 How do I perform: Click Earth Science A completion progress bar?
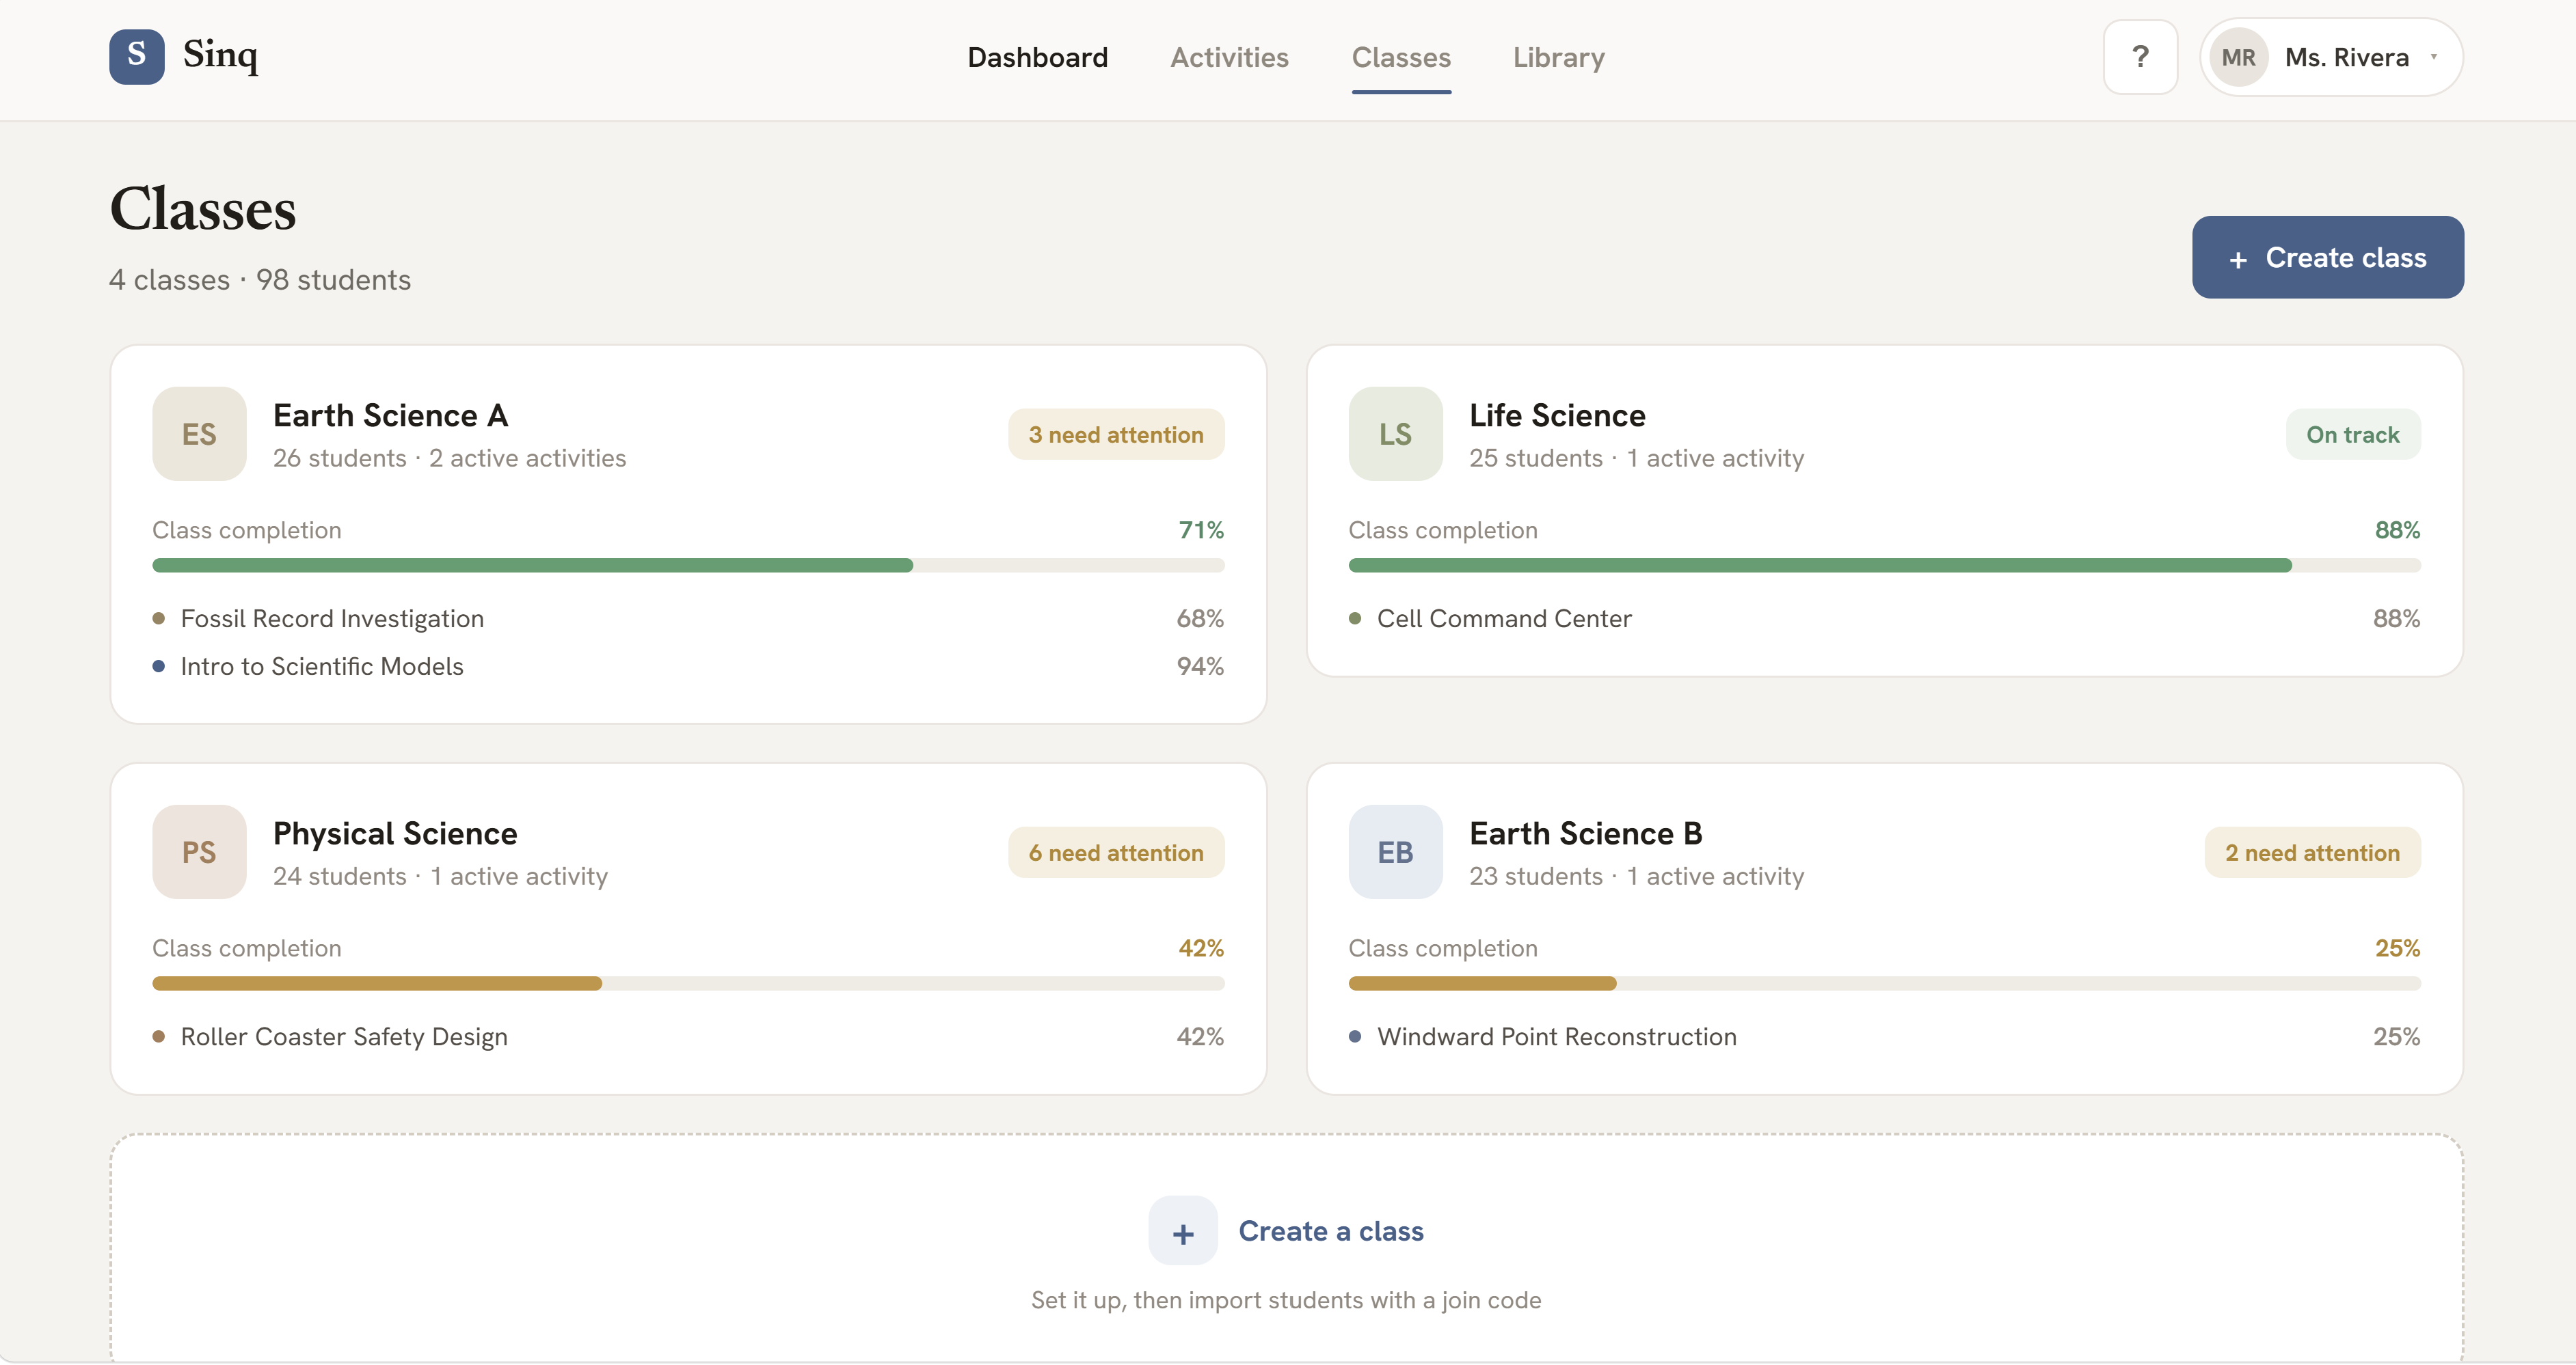pos(688,566)
